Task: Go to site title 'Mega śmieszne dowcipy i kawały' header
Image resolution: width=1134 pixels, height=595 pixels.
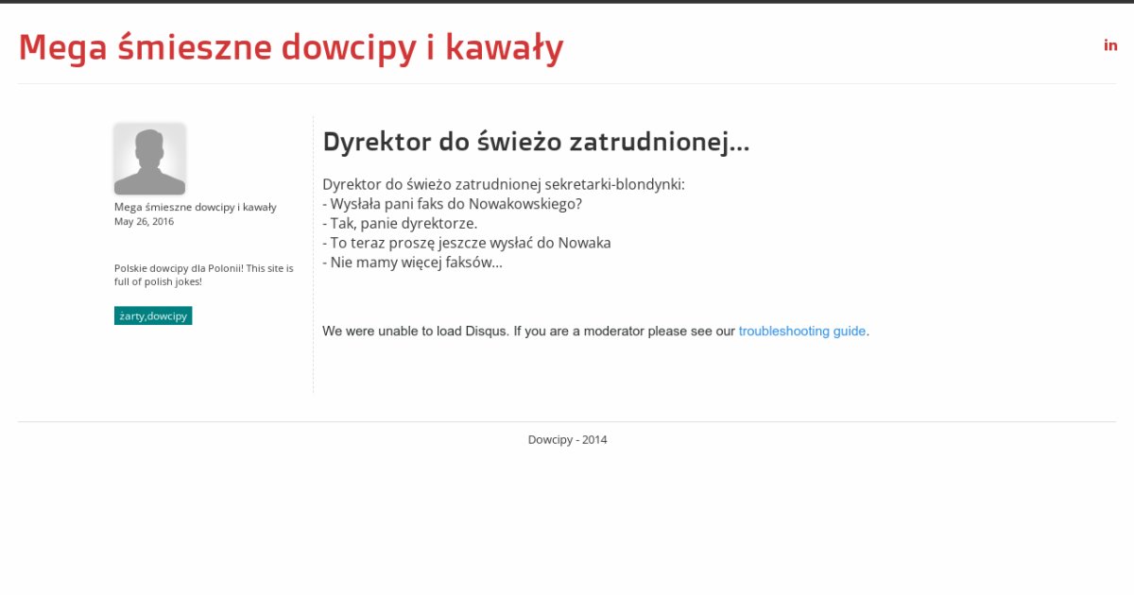Action: [291, 47]
